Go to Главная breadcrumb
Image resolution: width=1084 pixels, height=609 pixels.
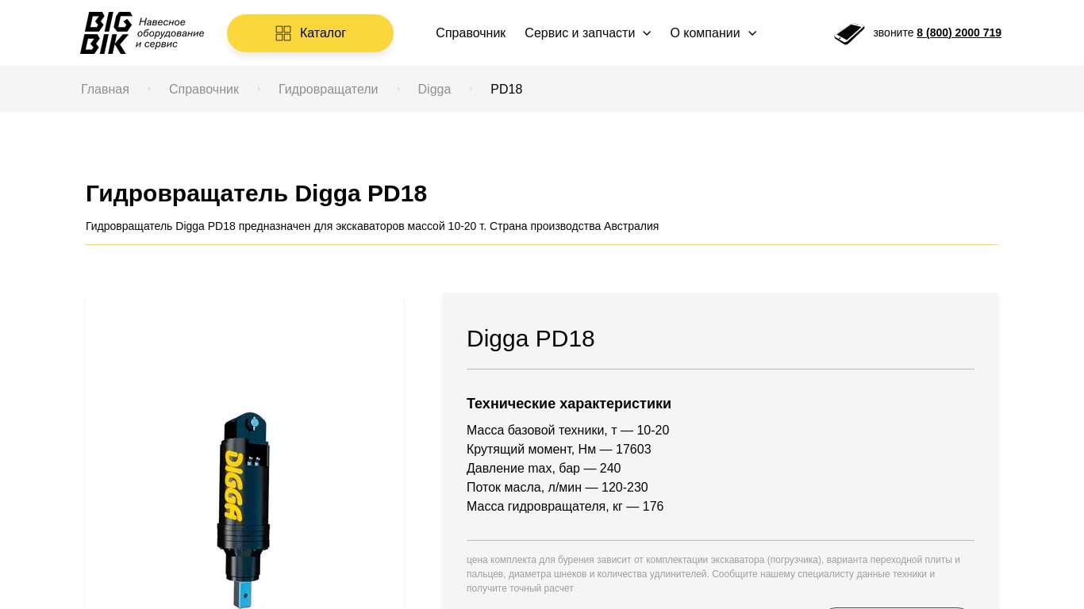(105, 89)
